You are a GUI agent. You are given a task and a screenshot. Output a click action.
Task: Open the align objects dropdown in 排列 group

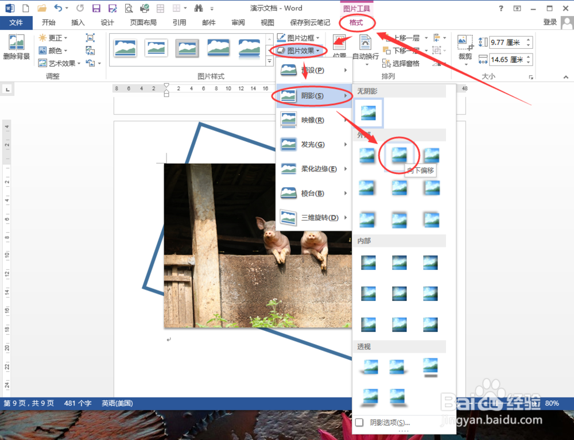click(x=440, y=37)
